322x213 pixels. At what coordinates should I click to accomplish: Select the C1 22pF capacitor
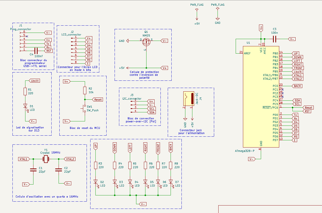pos(33,170)
